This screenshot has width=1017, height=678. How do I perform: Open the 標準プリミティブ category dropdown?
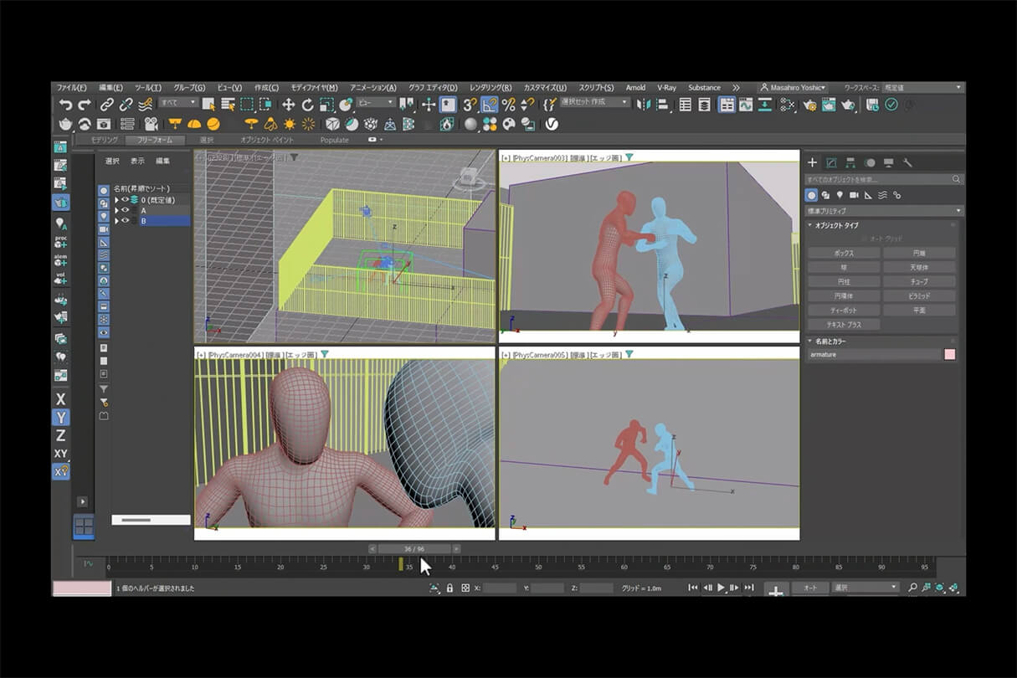point(881,210)
